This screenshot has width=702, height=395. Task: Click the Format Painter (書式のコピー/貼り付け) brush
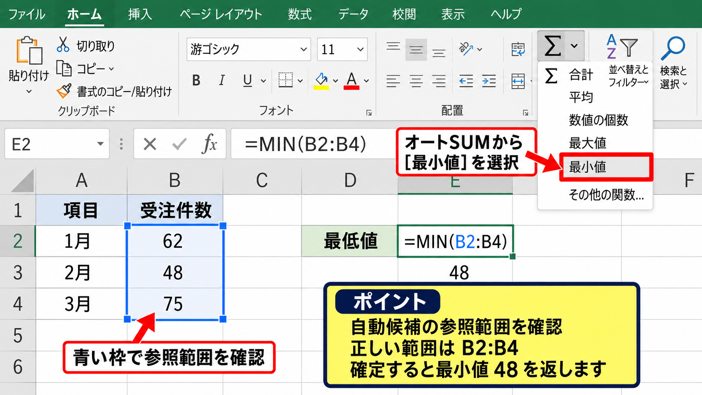click(x=64, y=91)
